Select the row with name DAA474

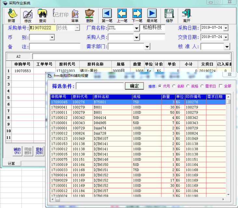point(138,128)
